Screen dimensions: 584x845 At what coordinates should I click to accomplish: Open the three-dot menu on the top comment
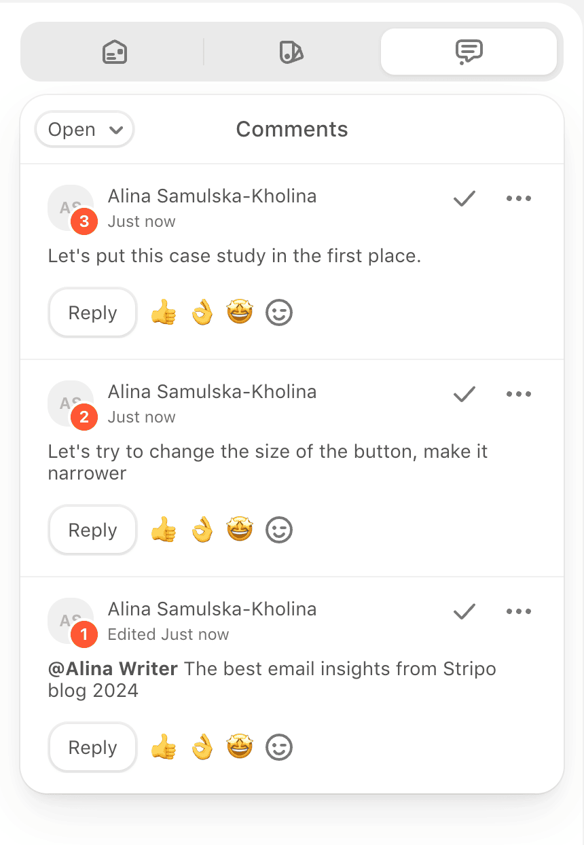519,198
